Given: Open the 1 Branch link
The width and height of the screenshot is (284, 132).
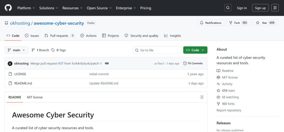Looking at the screenshot, I should pyautogui.click(x=40, y=50).
